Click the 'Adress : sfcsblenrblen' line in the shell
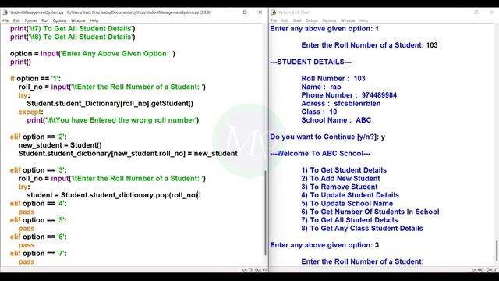This screenshot has height=281, width=499. click(x=341, y=104)
